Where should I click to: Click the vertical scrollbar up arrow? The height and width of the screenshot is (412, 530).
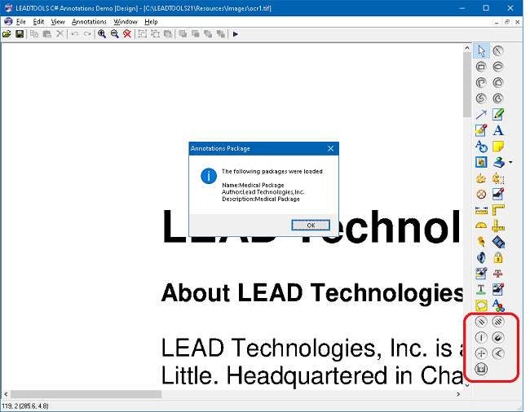pos(467,47)
